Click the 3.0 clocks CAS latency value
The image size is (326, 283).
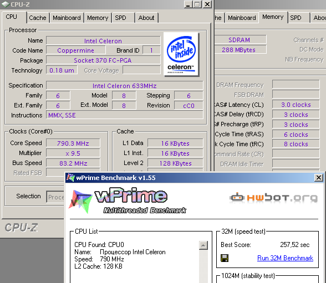click(296, 105)
